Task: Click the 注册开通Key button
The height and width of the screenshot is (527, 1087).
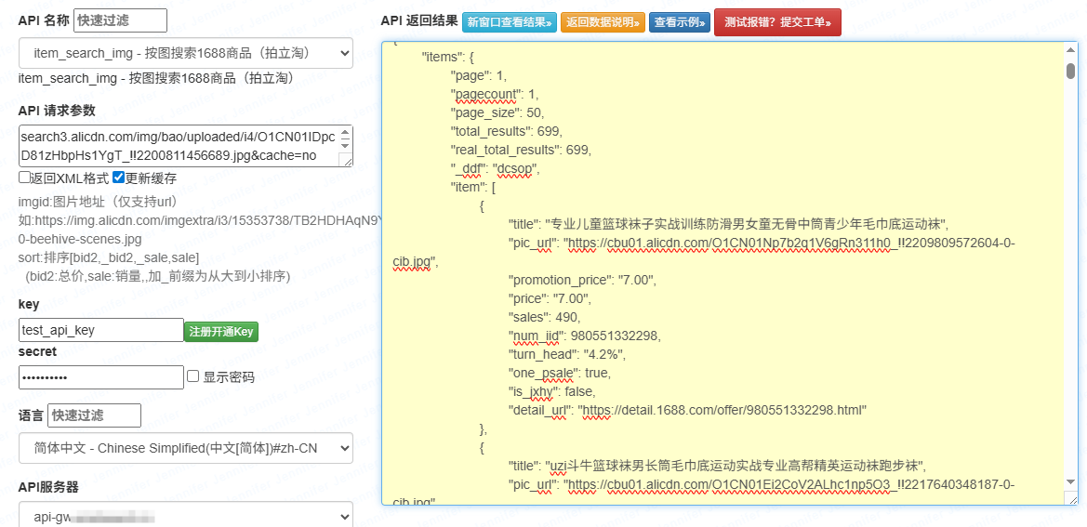Action: (221, 332)
